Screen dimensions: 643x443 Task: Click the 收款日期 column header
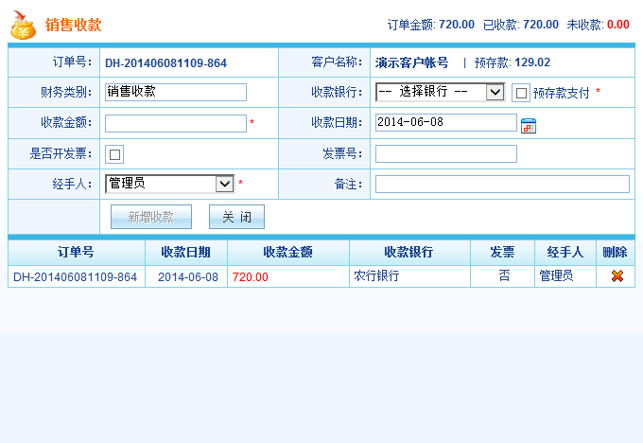185,253
